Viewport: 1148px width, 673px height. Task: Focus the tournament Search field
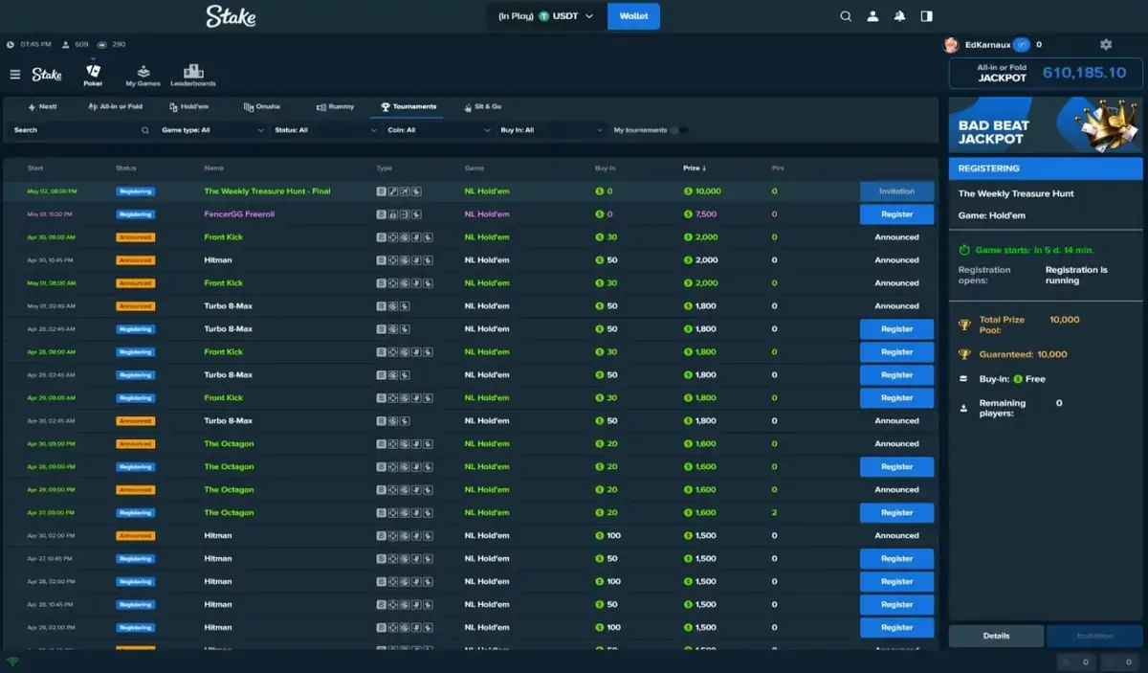pos(80,130)
